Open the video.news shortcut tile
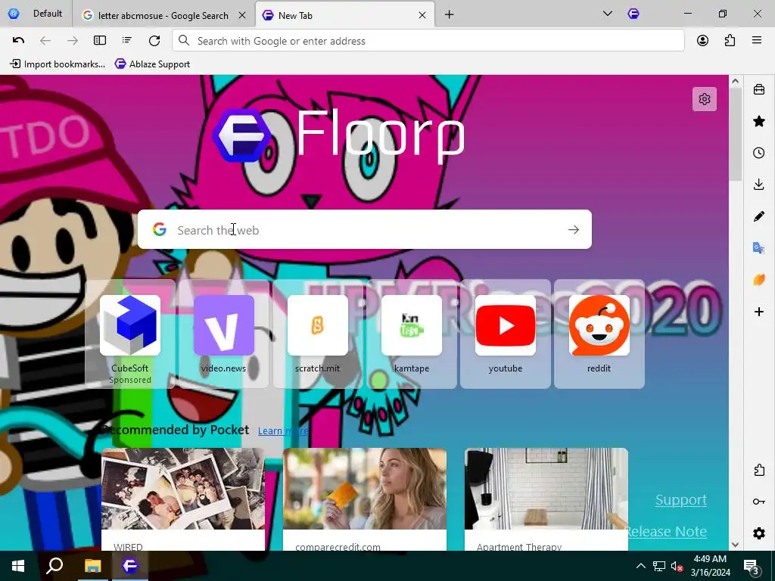This screenshot has width=775, height=581. (x=224, y=334)
